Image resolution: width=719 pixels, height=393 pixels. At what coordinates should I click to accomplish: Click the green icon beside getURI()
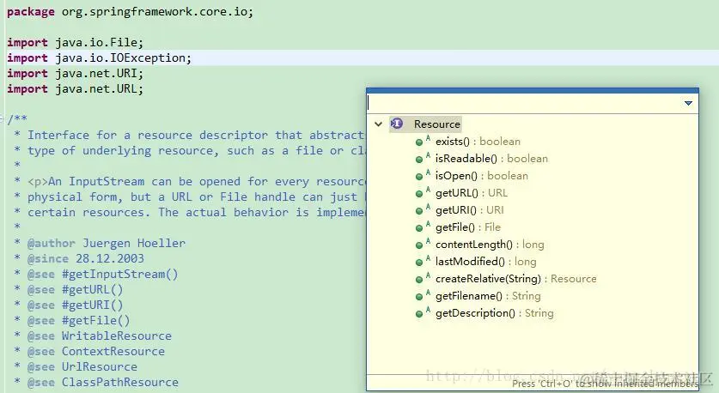[419, 211]
